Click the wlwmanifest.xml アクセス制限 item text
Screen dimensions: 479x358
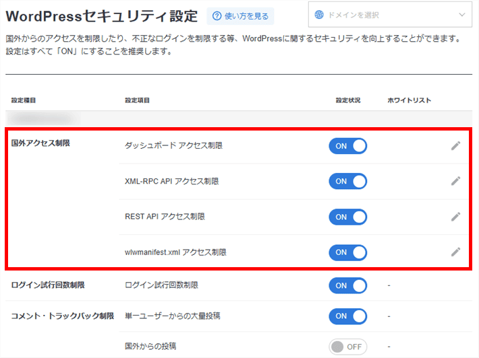tap(175, 252)
